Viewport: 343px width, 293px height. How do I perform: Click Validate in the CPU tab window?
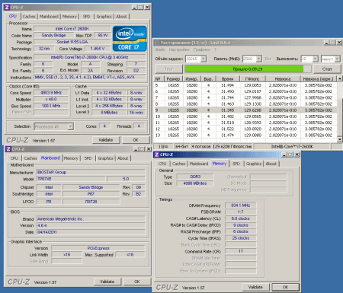coord(106,140)
